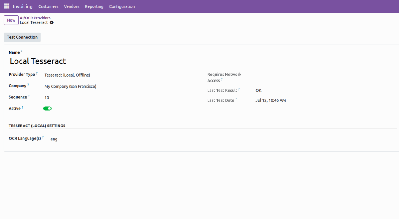399x219 pixels.
Task: Create a New provider record
Action: 11,20
